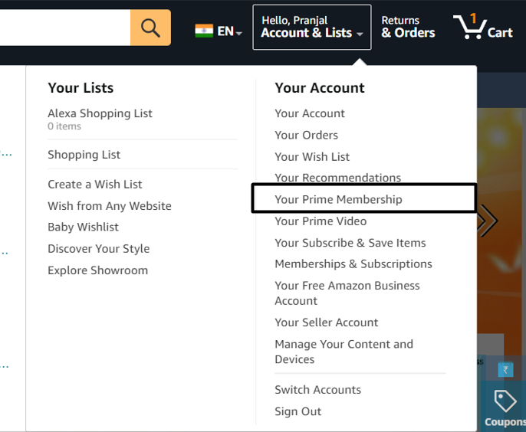Click Alexa Shopping List link
Image resolution: width=526 pixels, height=432 pixels.
pyautogui.click(x=100, y=113)
